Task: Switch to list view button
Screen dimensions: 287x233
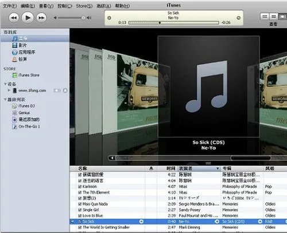Action: click(x=265, y=17)
